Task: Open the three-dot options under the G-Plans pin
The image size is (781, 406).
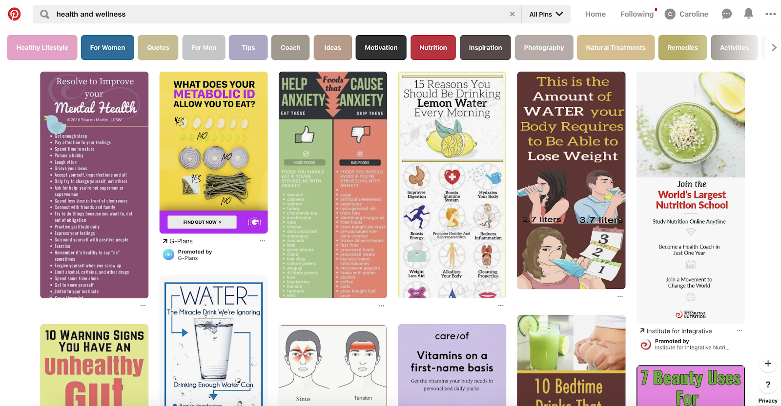Action: pyautogui.click(x=262, y=241)
